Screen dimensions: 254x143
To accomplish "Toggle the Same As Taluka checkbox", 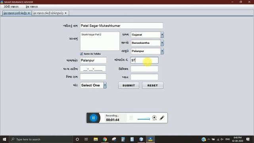I will coord(81,54).
